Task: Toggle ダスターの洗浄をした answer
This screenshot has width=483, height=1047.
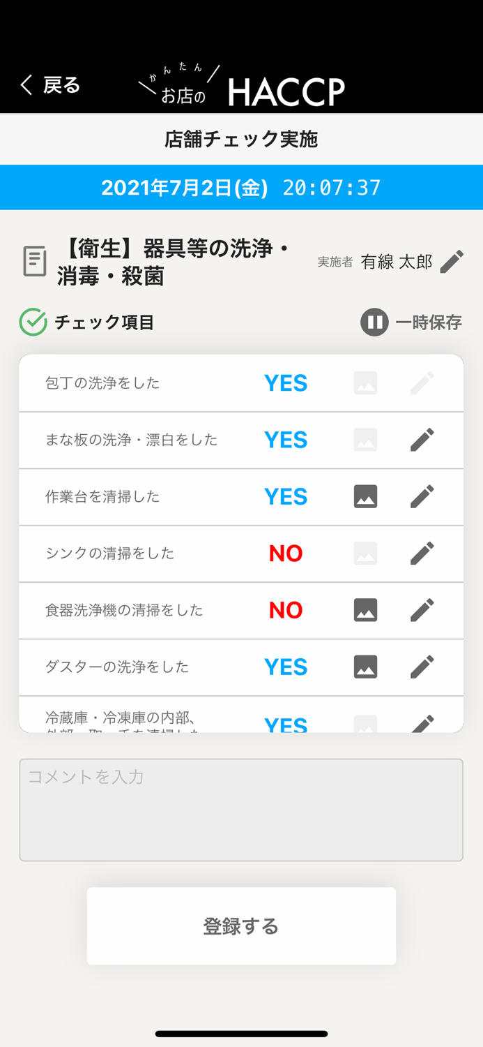Action: click(x=286, y=667)
